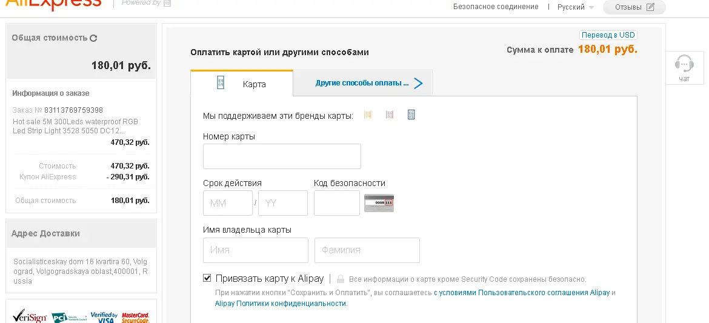
Task: Open Alipay Политики конфиденциальности link
Action: click(x=281, y=304)
